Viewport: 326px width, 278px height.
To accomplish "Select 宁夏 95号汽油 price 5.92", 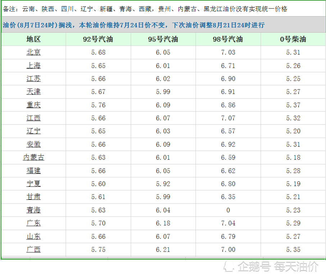I will (163, 184).
